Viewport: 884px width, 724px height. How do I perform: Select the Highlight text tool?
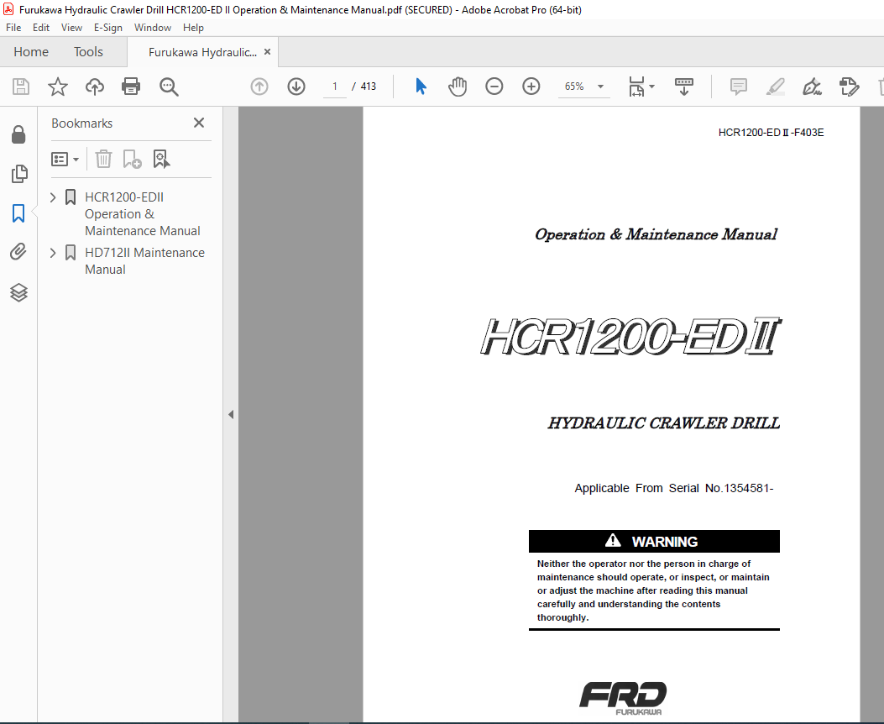tap(775, 87)
